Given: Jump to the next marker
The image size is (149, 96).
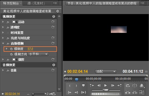Looking at the screenshot, I should (119, 86).
